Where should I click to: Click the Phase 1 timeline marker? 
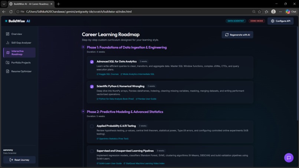tap(83, 47)
